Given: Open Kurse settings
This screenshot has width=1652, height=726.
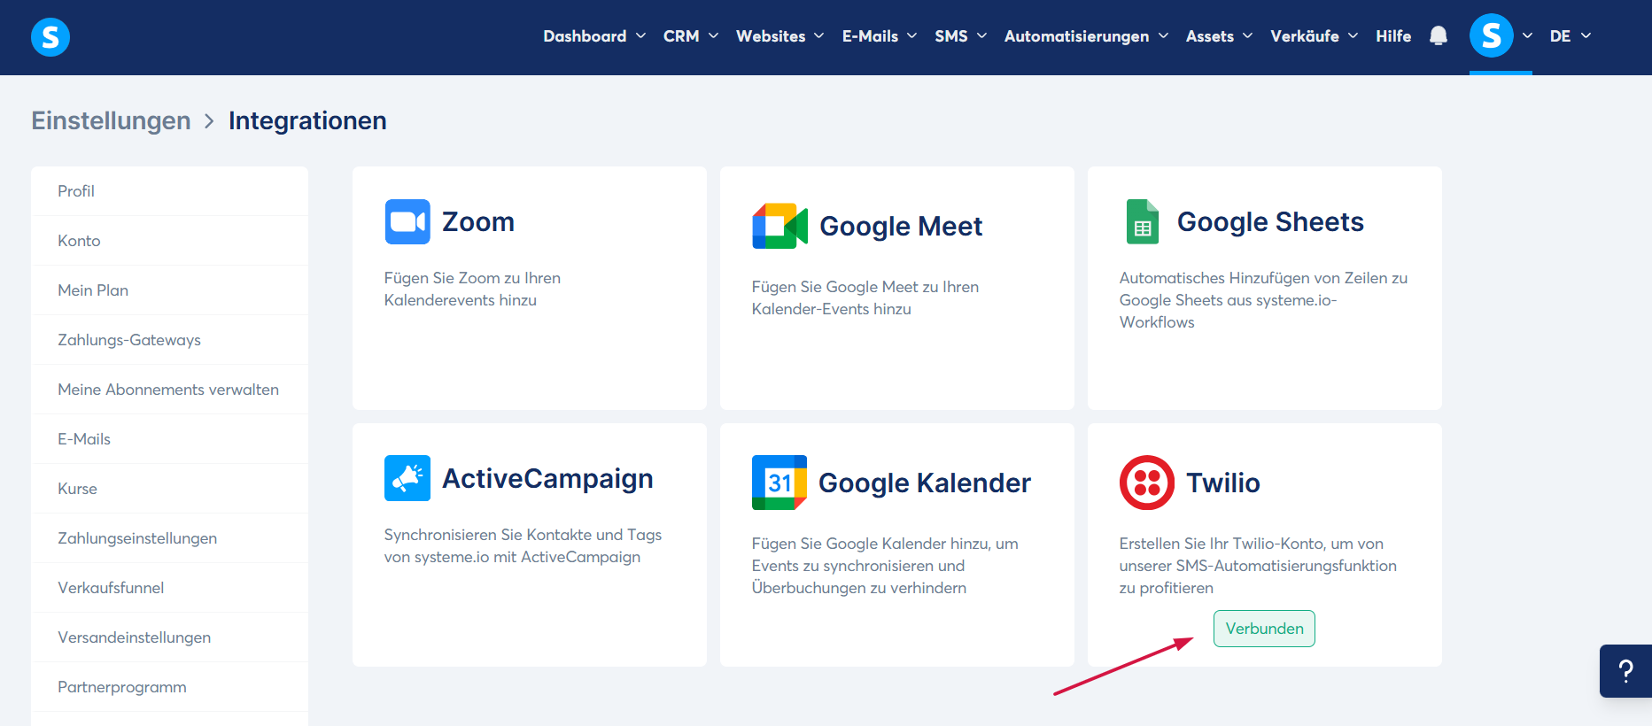Looking at the screenshot, I should pos(169,489).
